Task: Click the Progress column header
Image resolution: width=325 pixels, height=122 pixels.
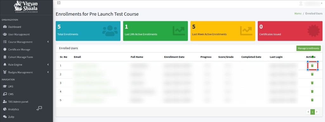Action: 206,57
